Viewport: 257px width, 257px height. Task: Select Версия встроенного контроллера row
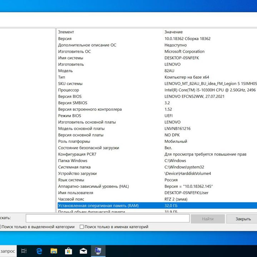tap(157, 109)
